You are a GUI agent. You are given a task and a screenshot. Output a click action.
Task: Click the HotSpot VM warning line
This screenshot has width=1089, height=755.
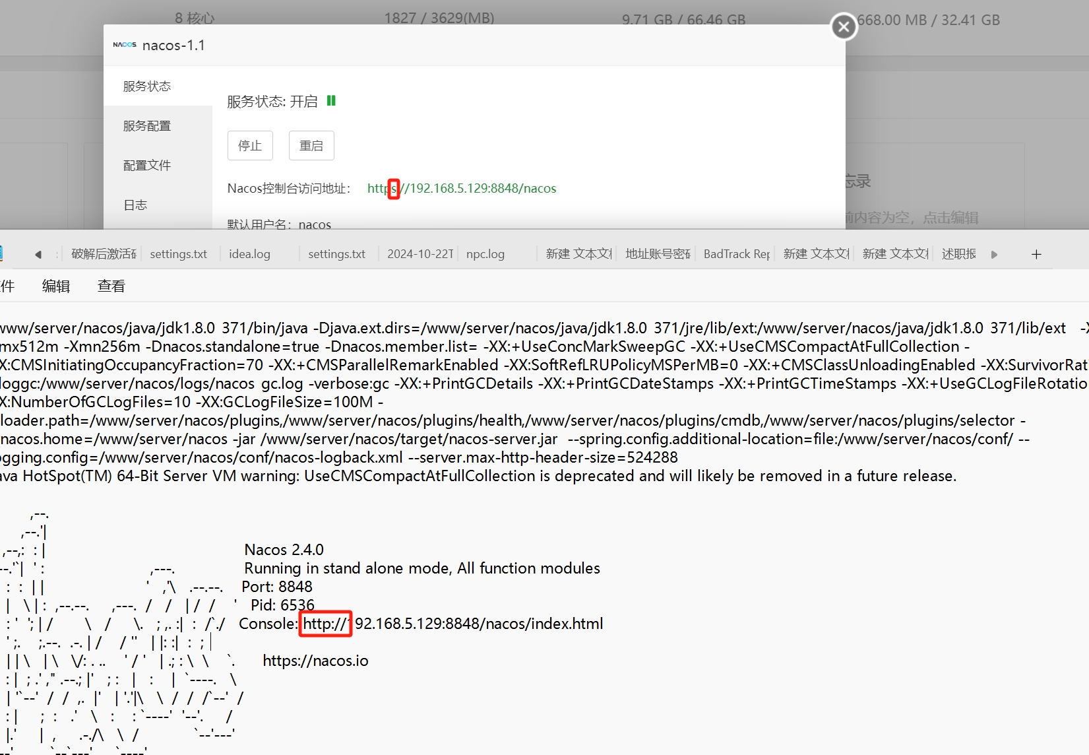478,476
